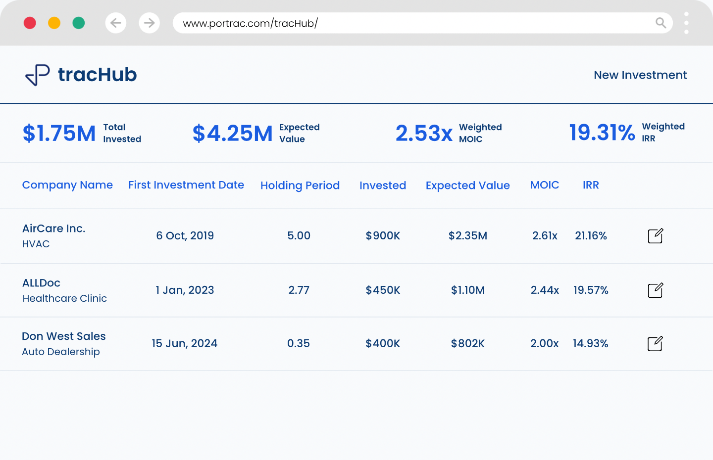Edit the Don West Sales investment row
713x460 pixels.
pyautogui.click(x=655, y=344)
